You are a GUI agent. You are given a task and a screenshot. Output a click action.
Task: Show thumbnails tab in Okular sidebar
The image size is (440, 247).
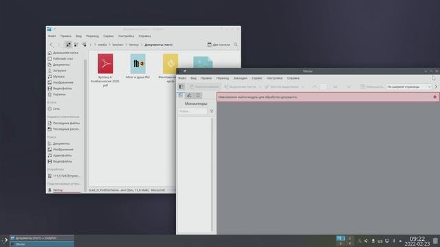[x=181, y=95]
